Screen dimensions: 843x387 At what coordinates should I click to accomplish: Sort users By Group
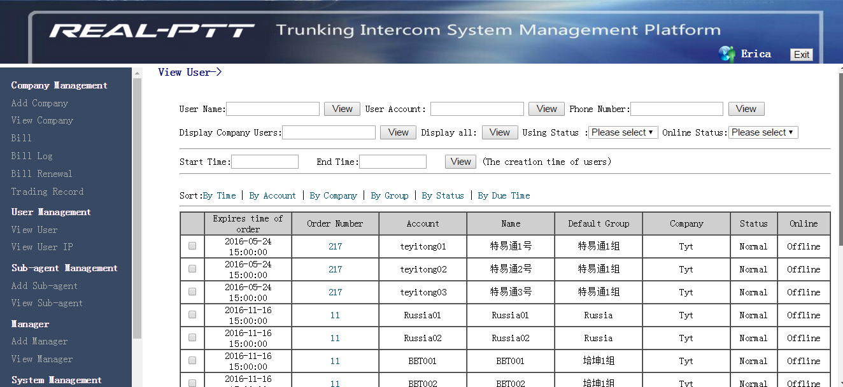pyautogui.click(x=390, y=195)
